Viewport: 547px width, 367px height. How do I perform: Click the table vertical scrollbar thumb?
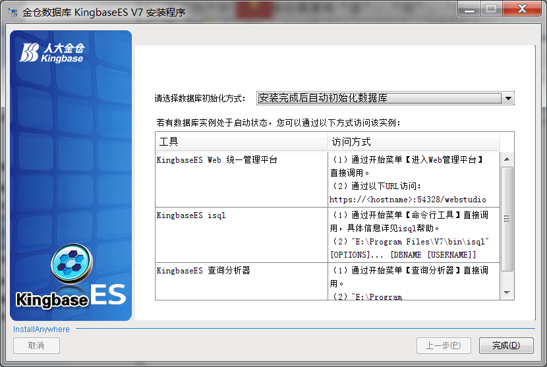[507, 219]
